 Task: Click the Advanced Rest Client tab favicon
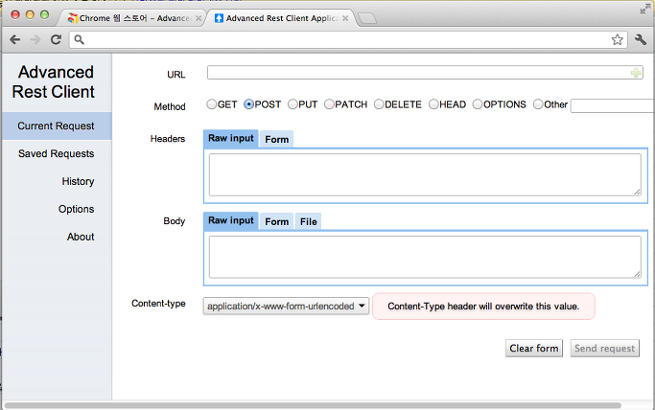[x=219, y=18]
